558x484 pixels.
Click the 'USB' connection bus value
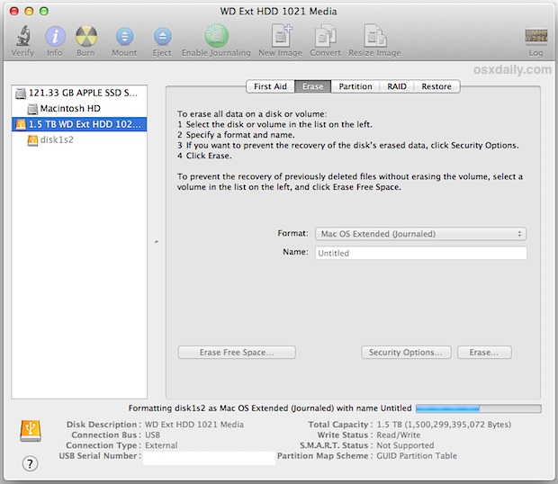click(152, 435)
